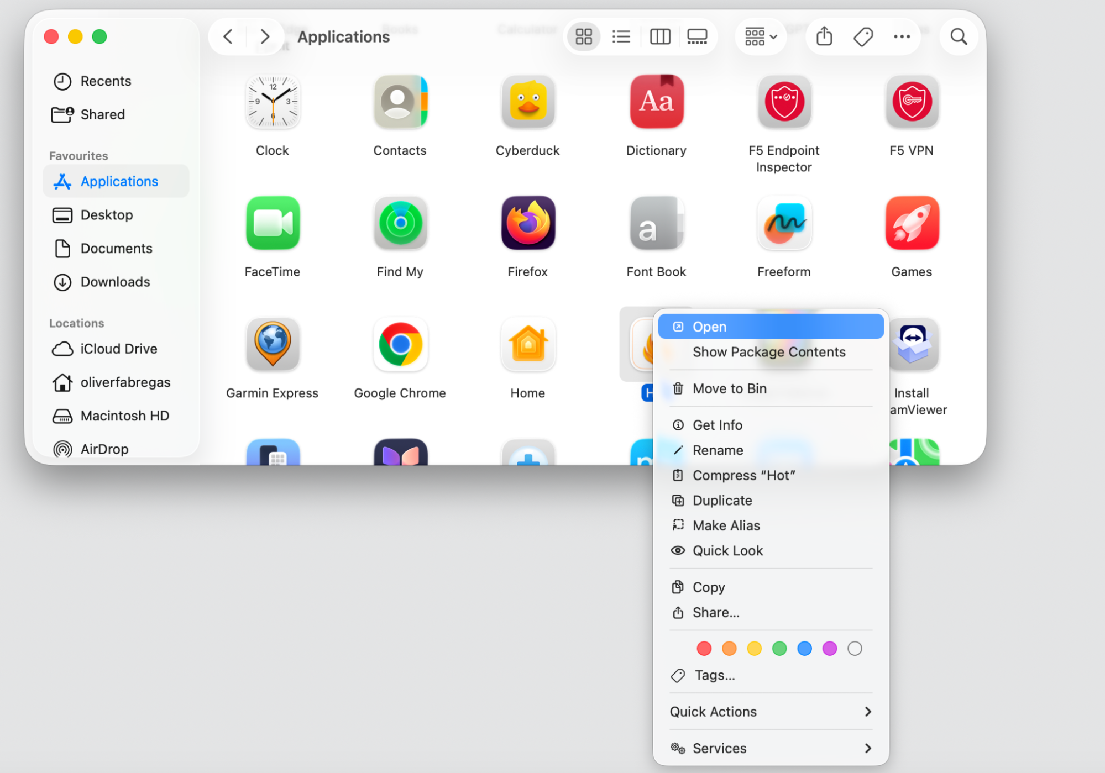
Task: Select the Games app icon
Action: [x=912, y=223]
